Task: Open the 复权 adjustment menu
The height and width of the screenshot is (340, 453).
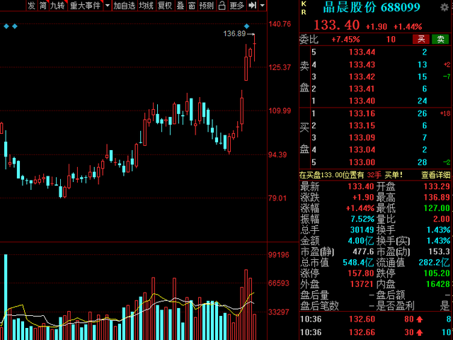Action: pyautogui.click(x=165, y=5)
